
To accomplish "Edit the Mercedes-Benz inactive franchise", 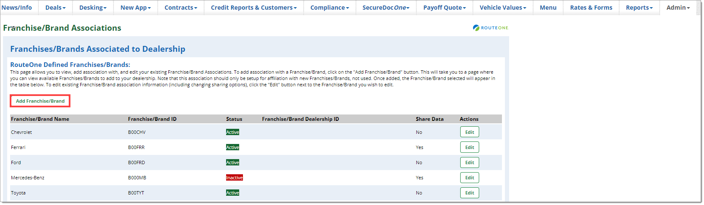I will [x=469, y=178].
